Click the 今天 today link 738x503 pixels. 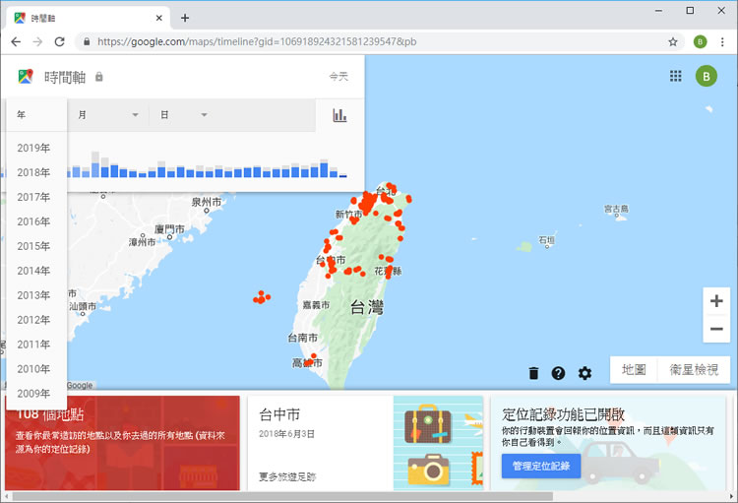[338, 77]
